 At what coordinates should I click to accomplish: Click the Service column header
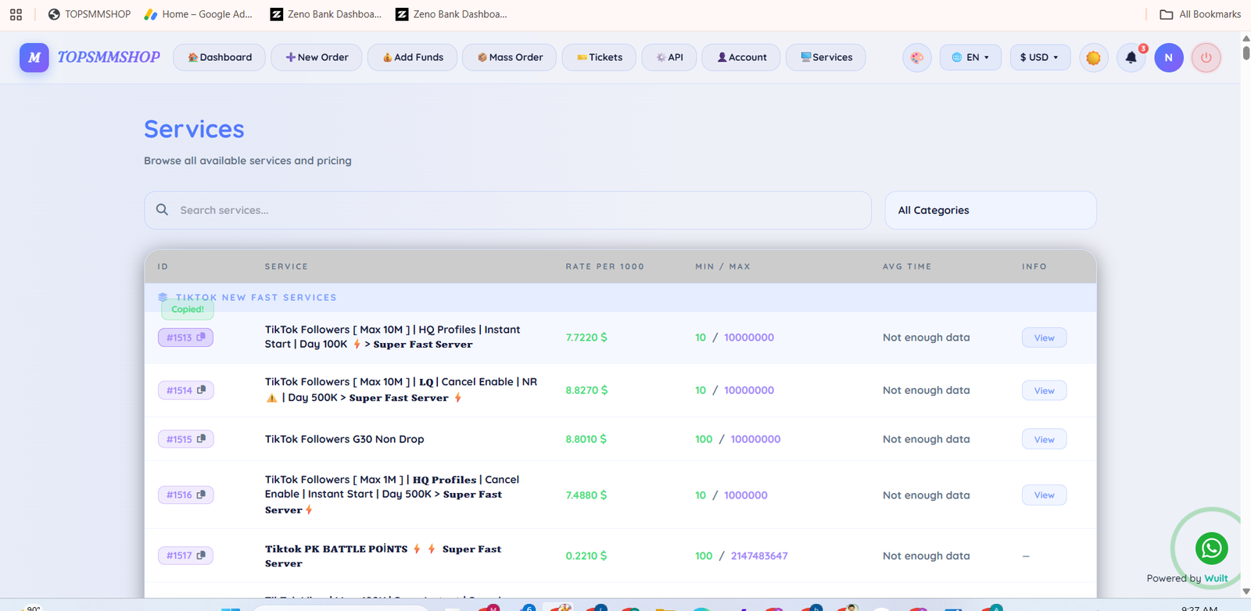(286, 266)
